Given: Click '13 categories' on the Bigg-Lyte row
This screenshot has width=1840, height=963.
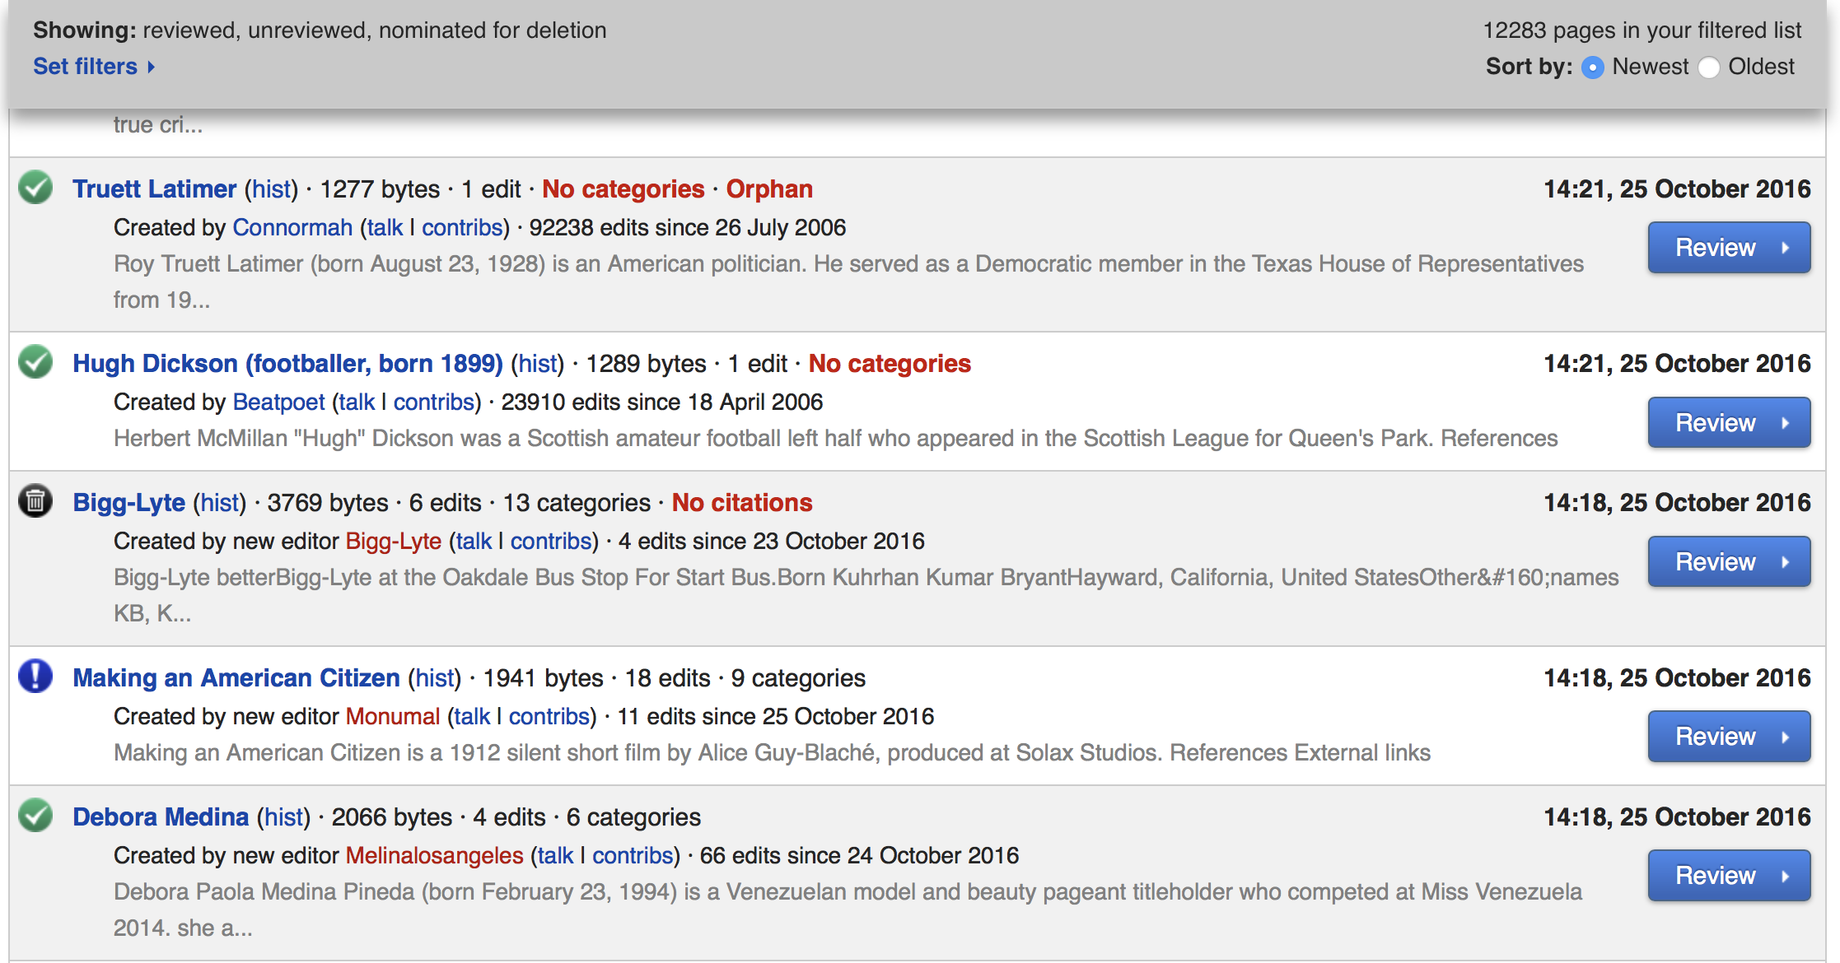Looking at the screenshot, I should [577, 503].
